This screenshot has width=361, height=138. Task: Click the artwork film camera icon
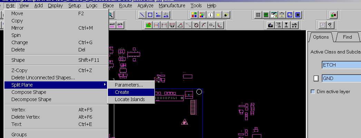(271, 25)
